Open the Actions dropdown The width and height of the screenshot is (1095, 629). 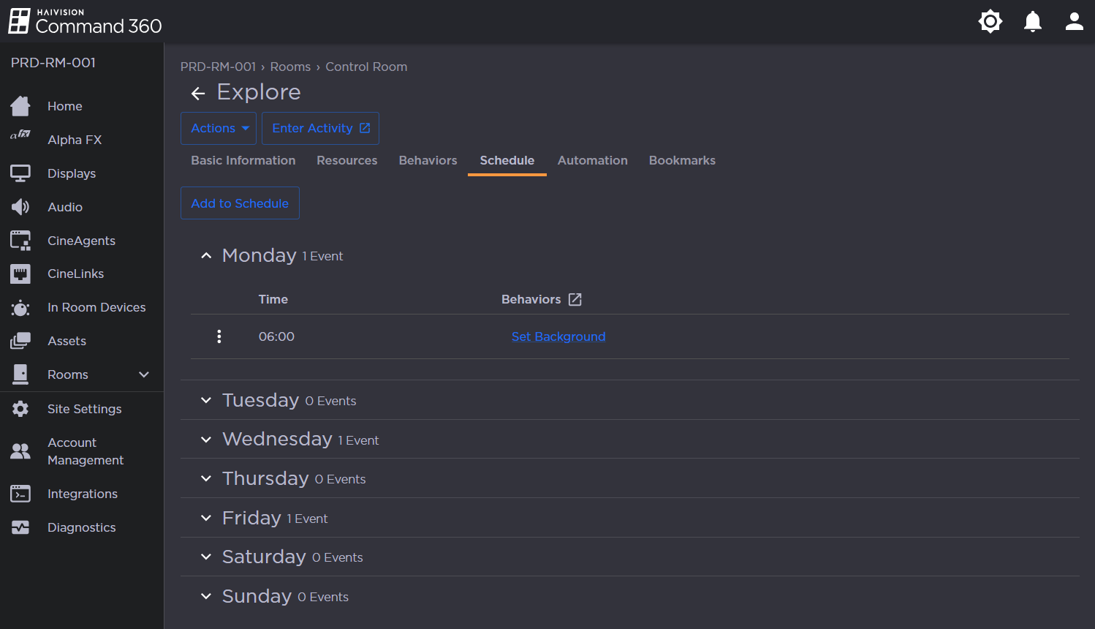218,127
